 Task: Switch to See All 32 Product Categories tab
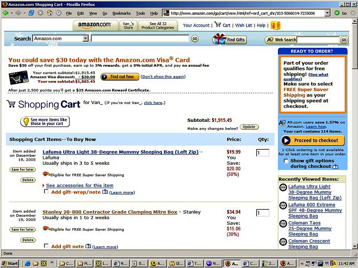coord(158,26)
